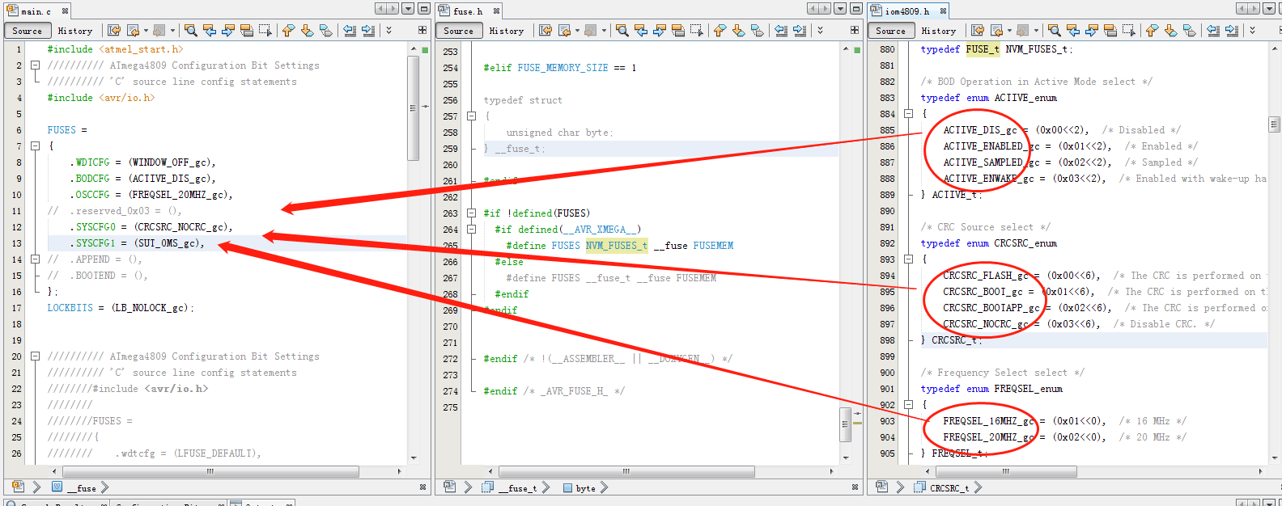Shift line left in iom4809.h toolbar
This screenshot has height=506, width=1282.
coord(1213,30)
